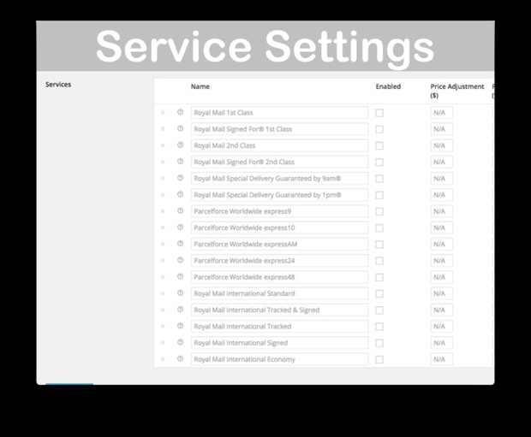Screen dimensions: 531x437
Task: Click help icon for Royal Mail International Tracked
Action: tap(180, 326)
